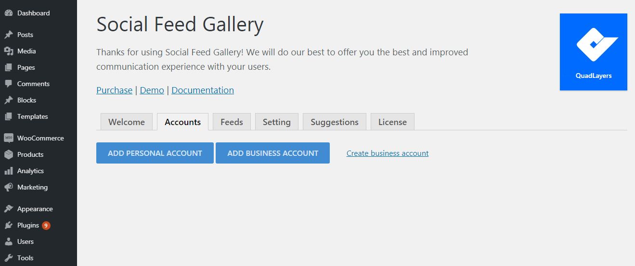Click the Posts pushpin icon
Image resolution: width=635 pixels, height=266 pixels.
[x=8, y=35]
